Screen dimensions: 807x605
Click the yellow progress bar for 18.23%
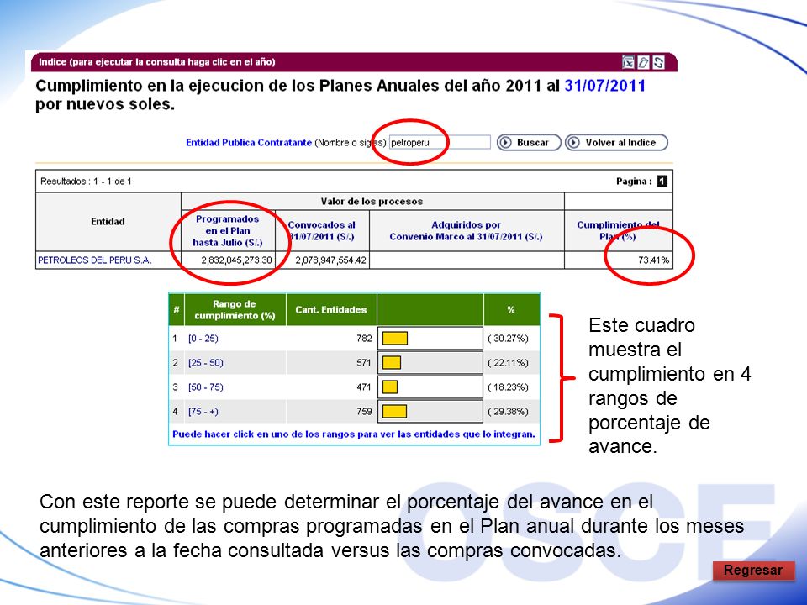(390, 387)
